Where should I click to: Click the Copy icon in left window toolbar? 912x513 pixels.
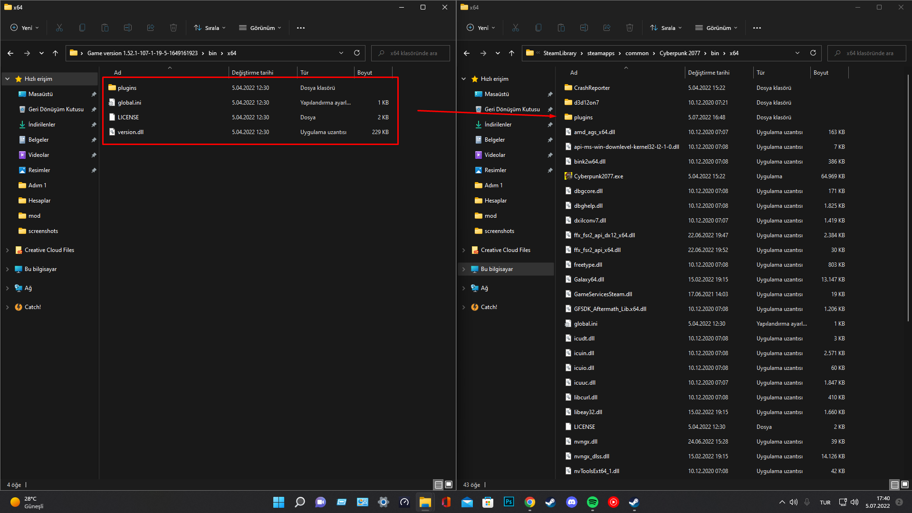point(82,28)
